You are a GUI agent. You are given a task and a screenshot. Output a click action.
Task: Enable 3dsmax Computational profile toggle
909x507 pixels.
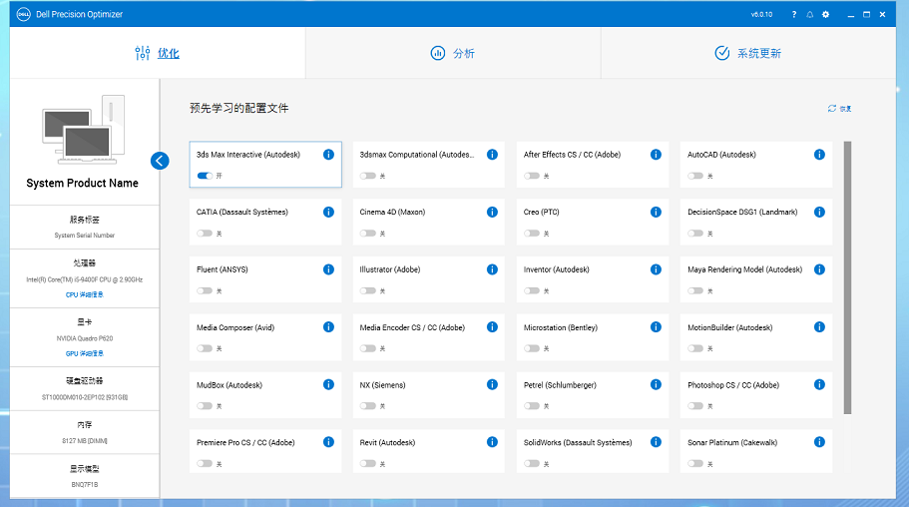pos(368,176)
